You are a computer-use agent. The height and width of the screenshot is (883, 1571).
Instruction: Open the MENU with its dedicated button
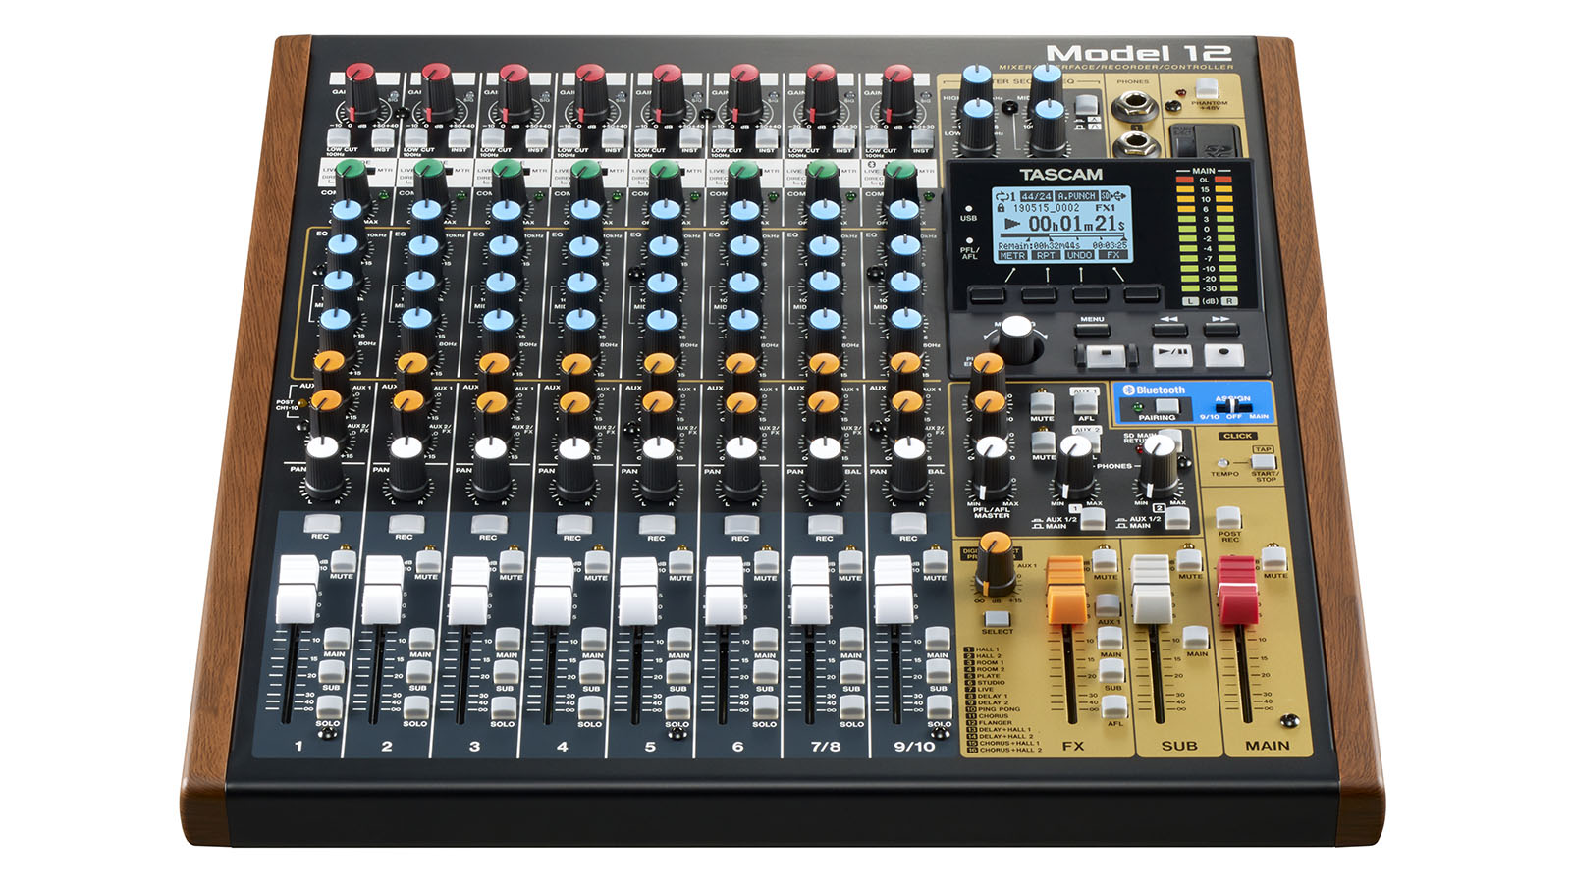click(x=1093, y=331)
